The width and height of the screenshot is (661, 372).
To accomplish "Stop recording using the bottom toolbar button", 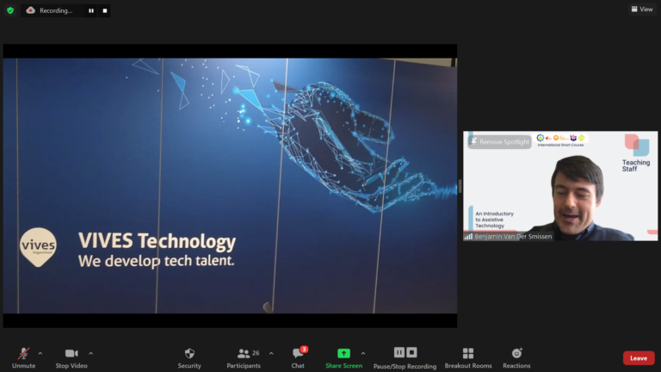I will 411,352.
